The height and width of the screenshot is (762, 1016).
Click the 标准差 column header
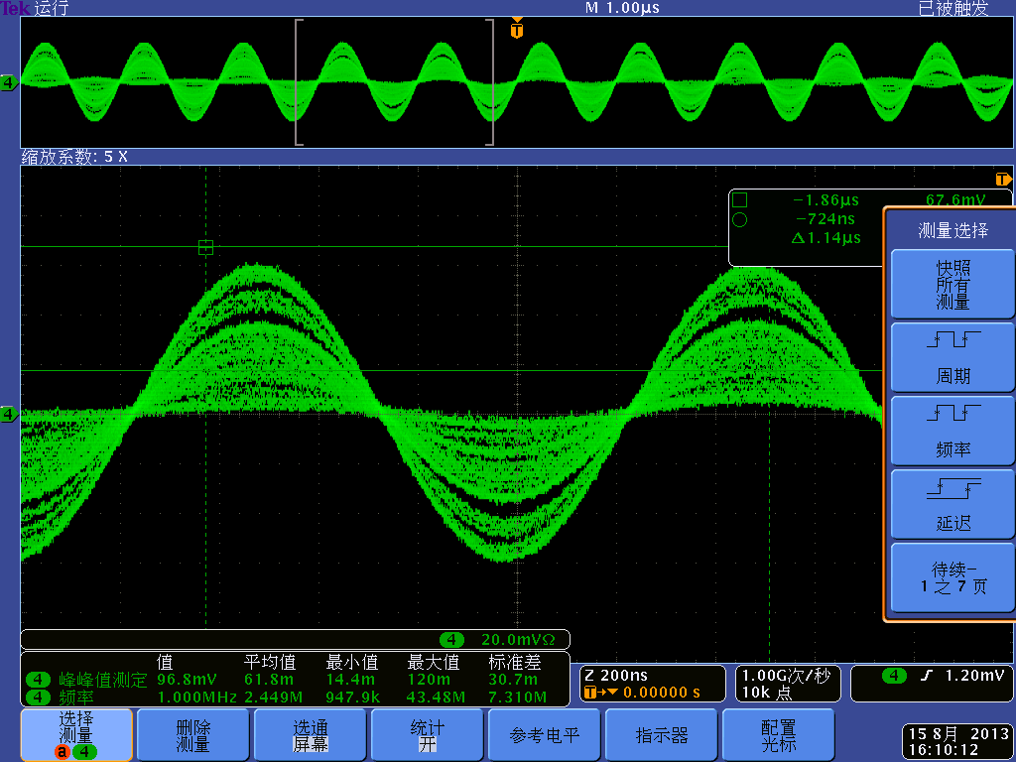coord(515,662)
